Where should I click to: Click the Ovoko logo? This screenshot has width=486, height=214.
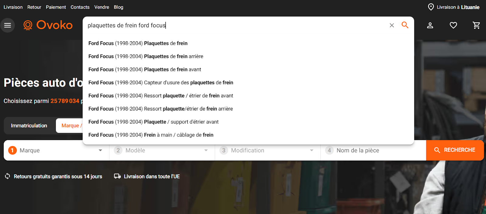pyautogui.click(x=48, y=25)
